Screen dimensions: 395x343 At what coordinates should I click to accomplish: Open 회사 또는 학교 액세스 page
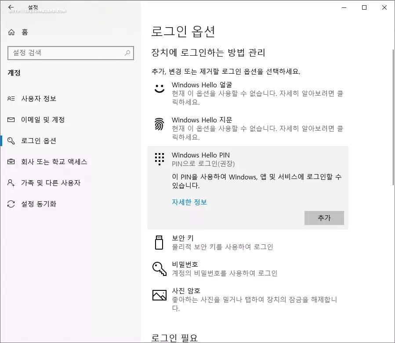pyautogui.click(x=71, y=162)
